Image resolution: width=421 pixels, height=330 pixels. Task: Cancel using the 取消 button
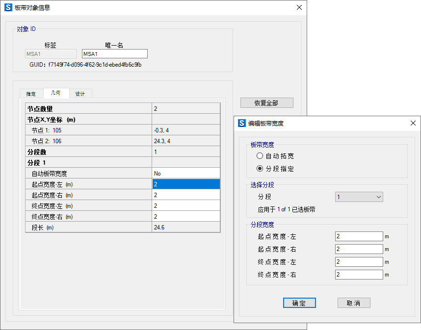[x=354, y=303]
